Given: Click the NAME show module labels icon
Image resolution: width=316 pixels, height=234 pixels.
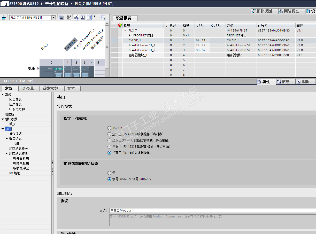Looking at the screenshot, I should [69, 18].
